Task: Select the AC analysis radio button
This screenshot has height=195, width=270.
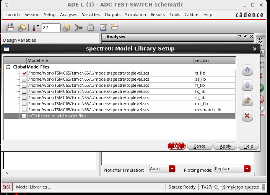Action: [x=257, y=39]
